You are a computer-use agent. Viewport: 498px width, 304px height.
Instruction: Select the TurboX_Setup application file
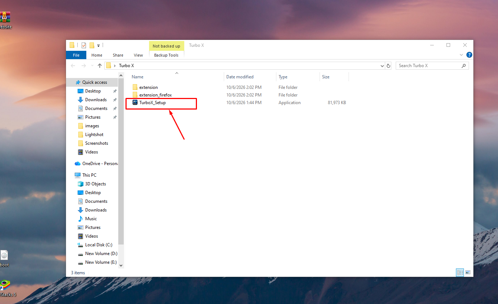pos(152,103)
